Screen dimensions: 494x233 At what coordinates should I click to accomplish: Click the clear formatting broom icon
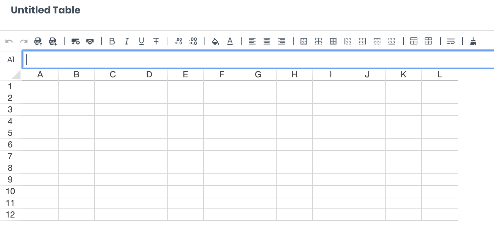point(473,41)
